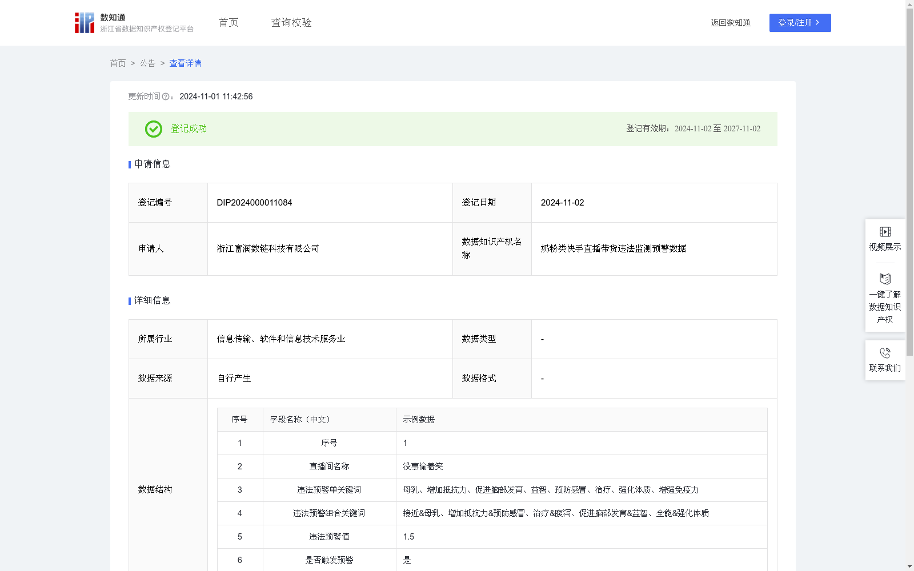Image resolution: width=914 pixels, height=571 pixels.
Task: Click the 申请信息 section heading
Action: (152, 164)
